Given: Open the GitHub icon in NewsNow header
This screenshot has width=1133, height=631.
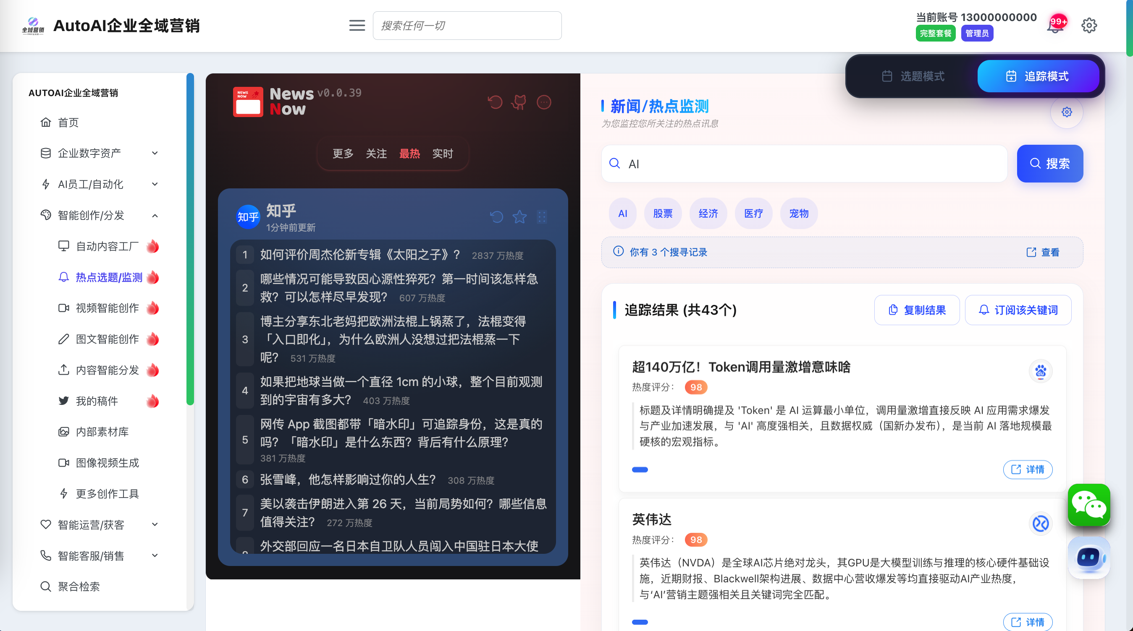Looking at the screenshot, I should click(519, 102).
